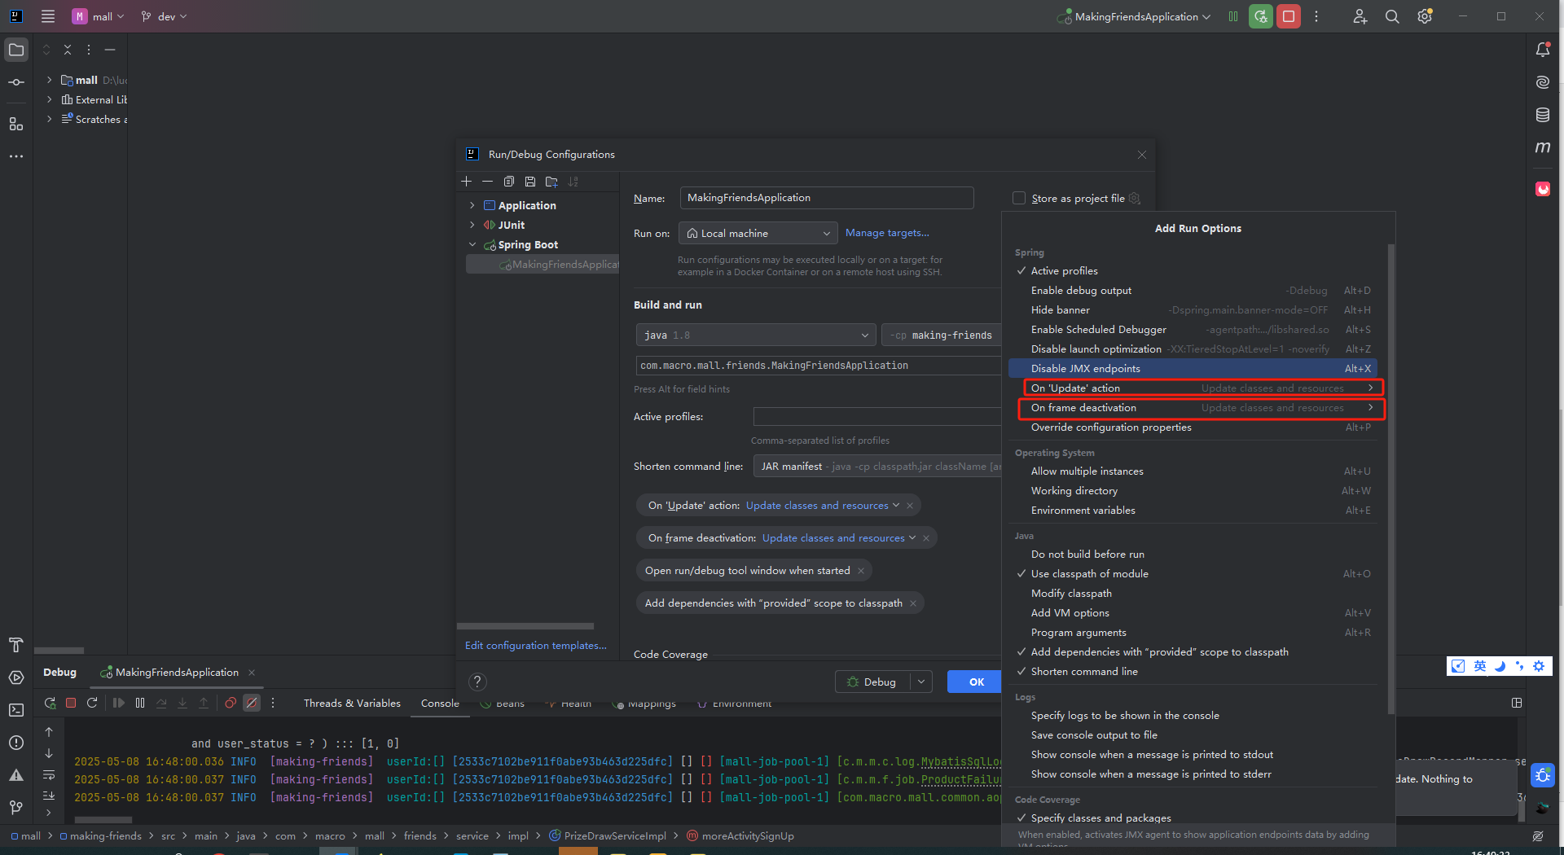Expand the mall project tree node
This screenshot has height=855, width=1564.
(50, 80)
